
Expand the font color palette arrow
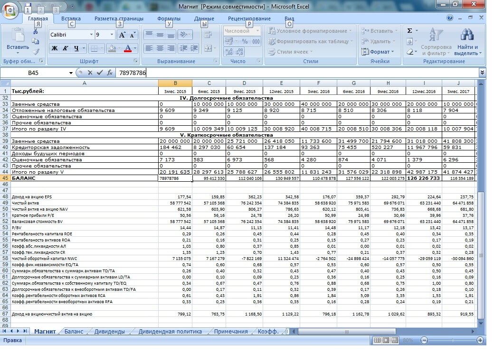135,48
